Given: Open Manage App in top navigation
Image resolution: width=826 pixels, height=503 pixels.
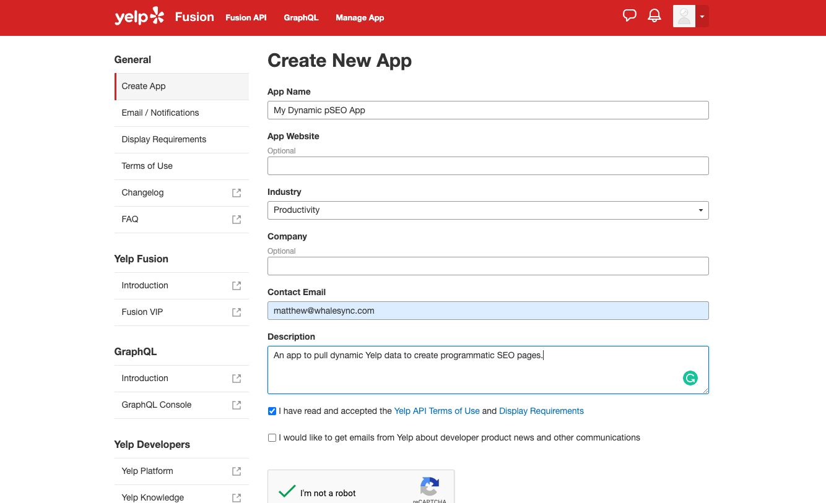Looking at the screenshot, I should [360, 17].
